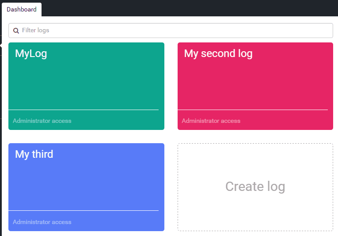Click the Filter logs search field
This screenshot has height=236, width=338.
pyautogui.click(x=171, y=30)
